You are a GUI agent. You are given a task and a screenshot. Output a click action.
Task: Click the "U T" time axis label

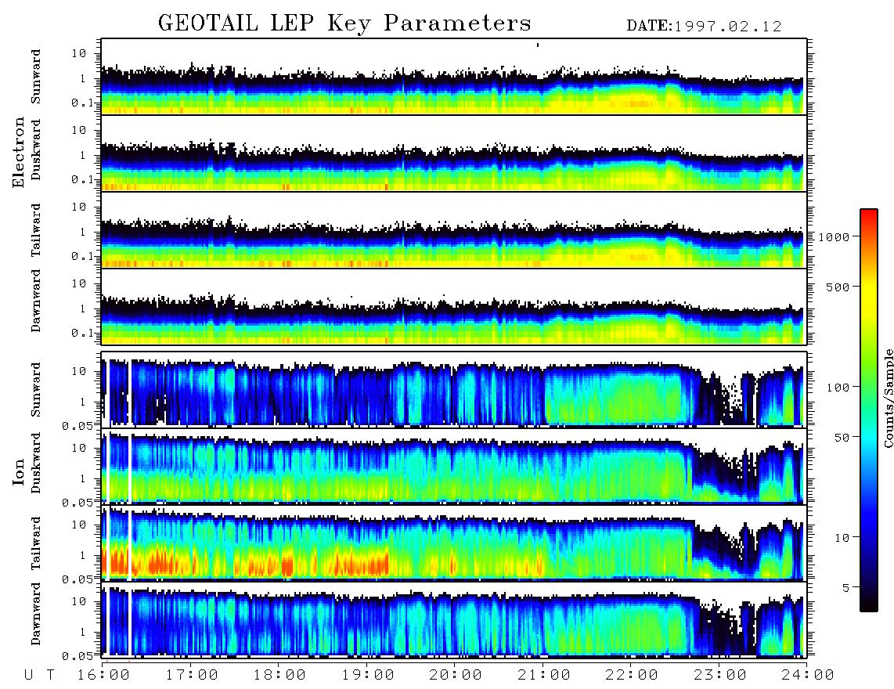click(x=39, y=675)
